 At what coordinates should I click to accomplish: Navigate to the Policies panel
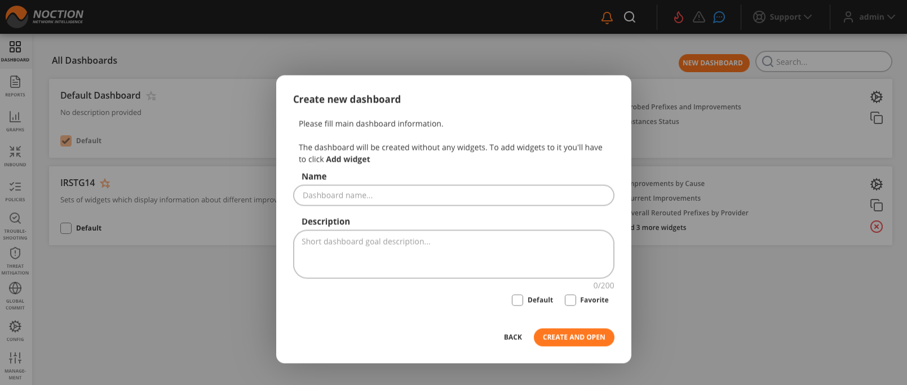[15, 188]
